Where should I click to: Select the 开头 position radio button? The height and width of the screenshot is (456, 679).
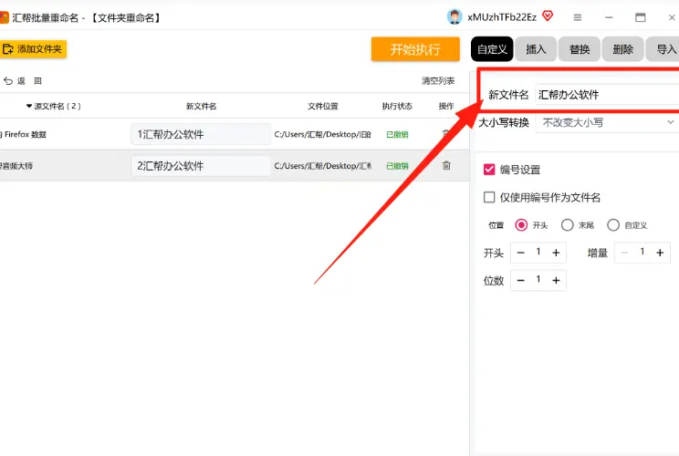[x=521, y=225]
